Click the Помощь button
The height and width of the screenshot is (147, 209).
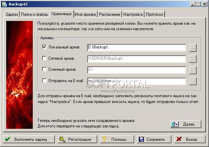coord(117,139)
